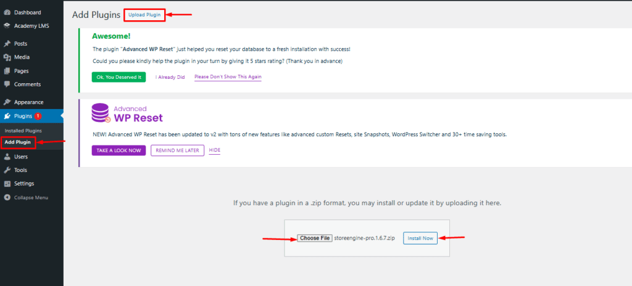Click the green Awesome! heading
Image resolution: width=632 pixels, height=286 pixels.
pos(111,36)
